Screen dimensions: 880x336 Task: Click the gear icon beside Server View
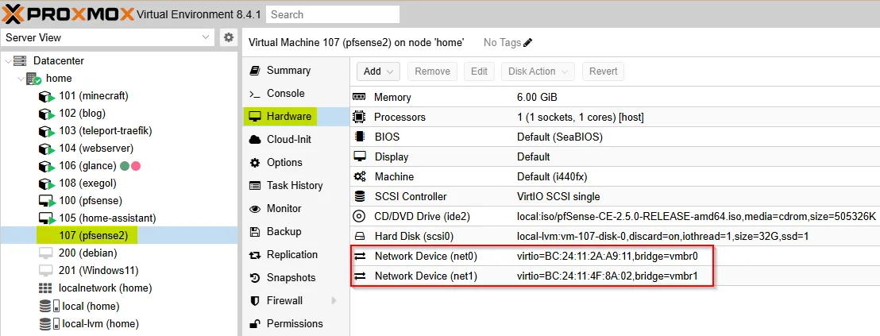[x=229, y=37]
